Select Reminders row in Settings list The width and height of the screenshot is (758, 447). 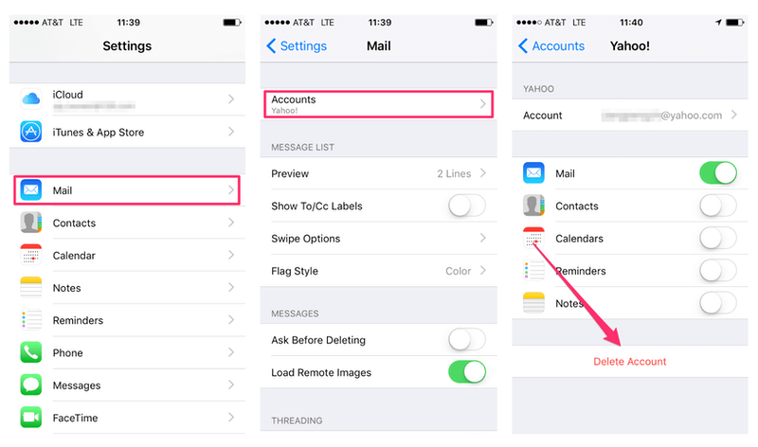127,320
